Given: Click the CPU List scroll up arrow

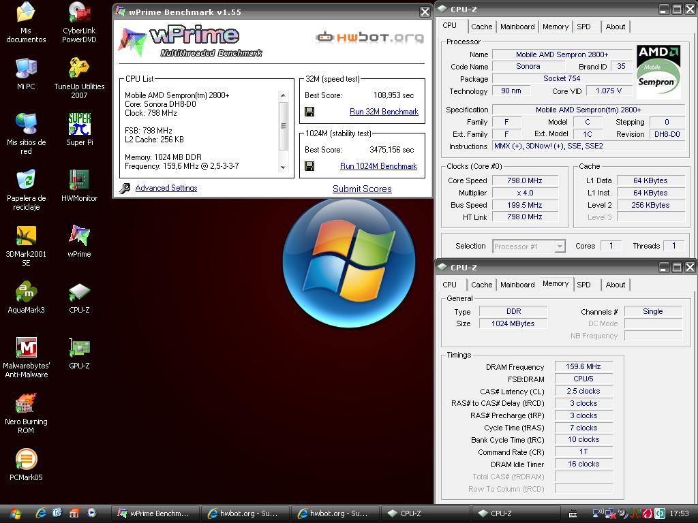Looking at the screenshot, I should pos(283,95).
